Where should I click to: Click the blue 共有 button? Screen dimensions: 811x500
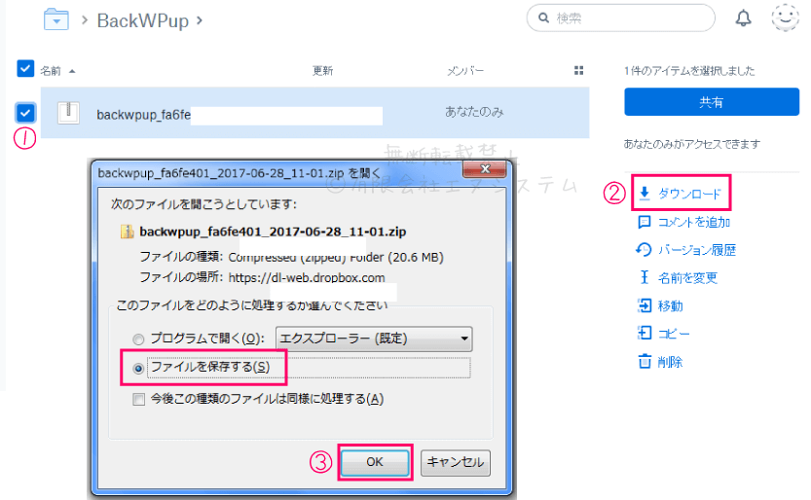pyautogui.click(x=711, y=102)
